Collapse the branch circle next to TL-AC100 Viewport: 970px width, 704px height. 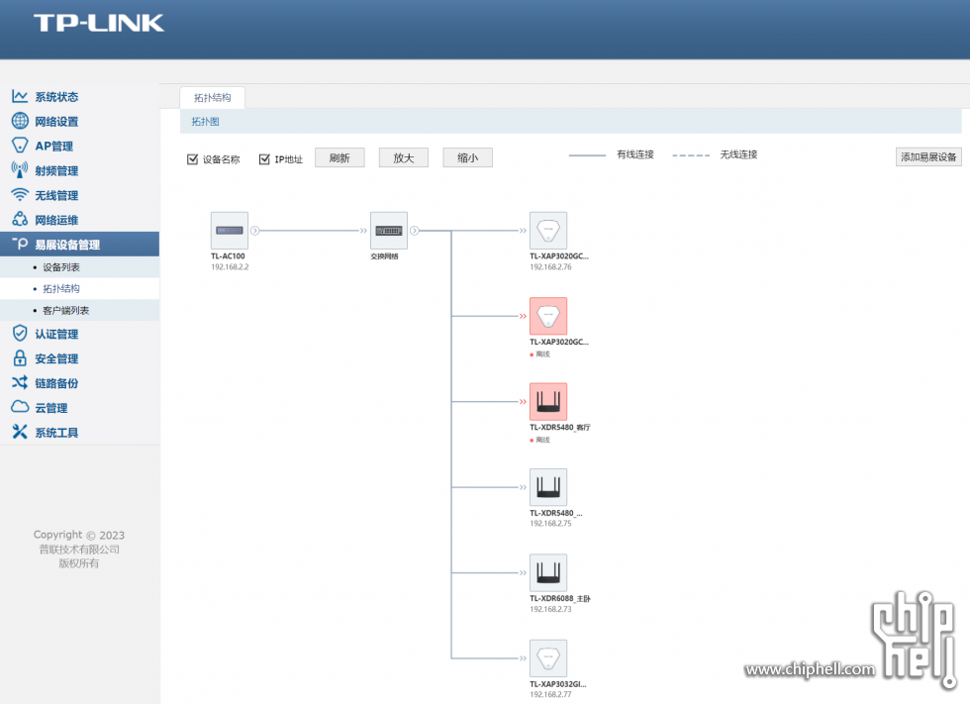[255, 231]
